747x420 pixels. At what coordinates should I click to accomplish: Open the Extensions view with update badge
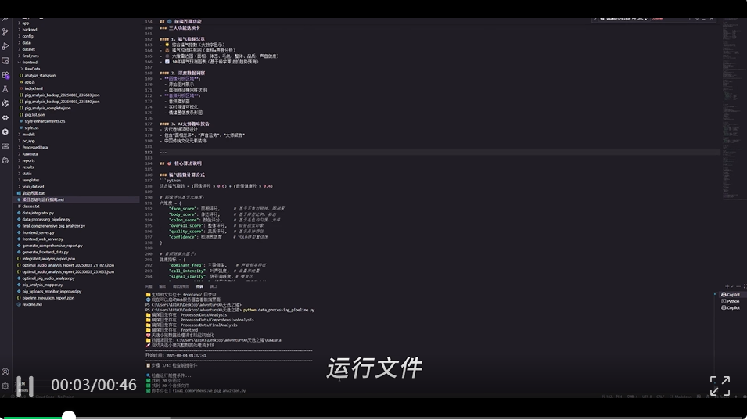(5, 75)
